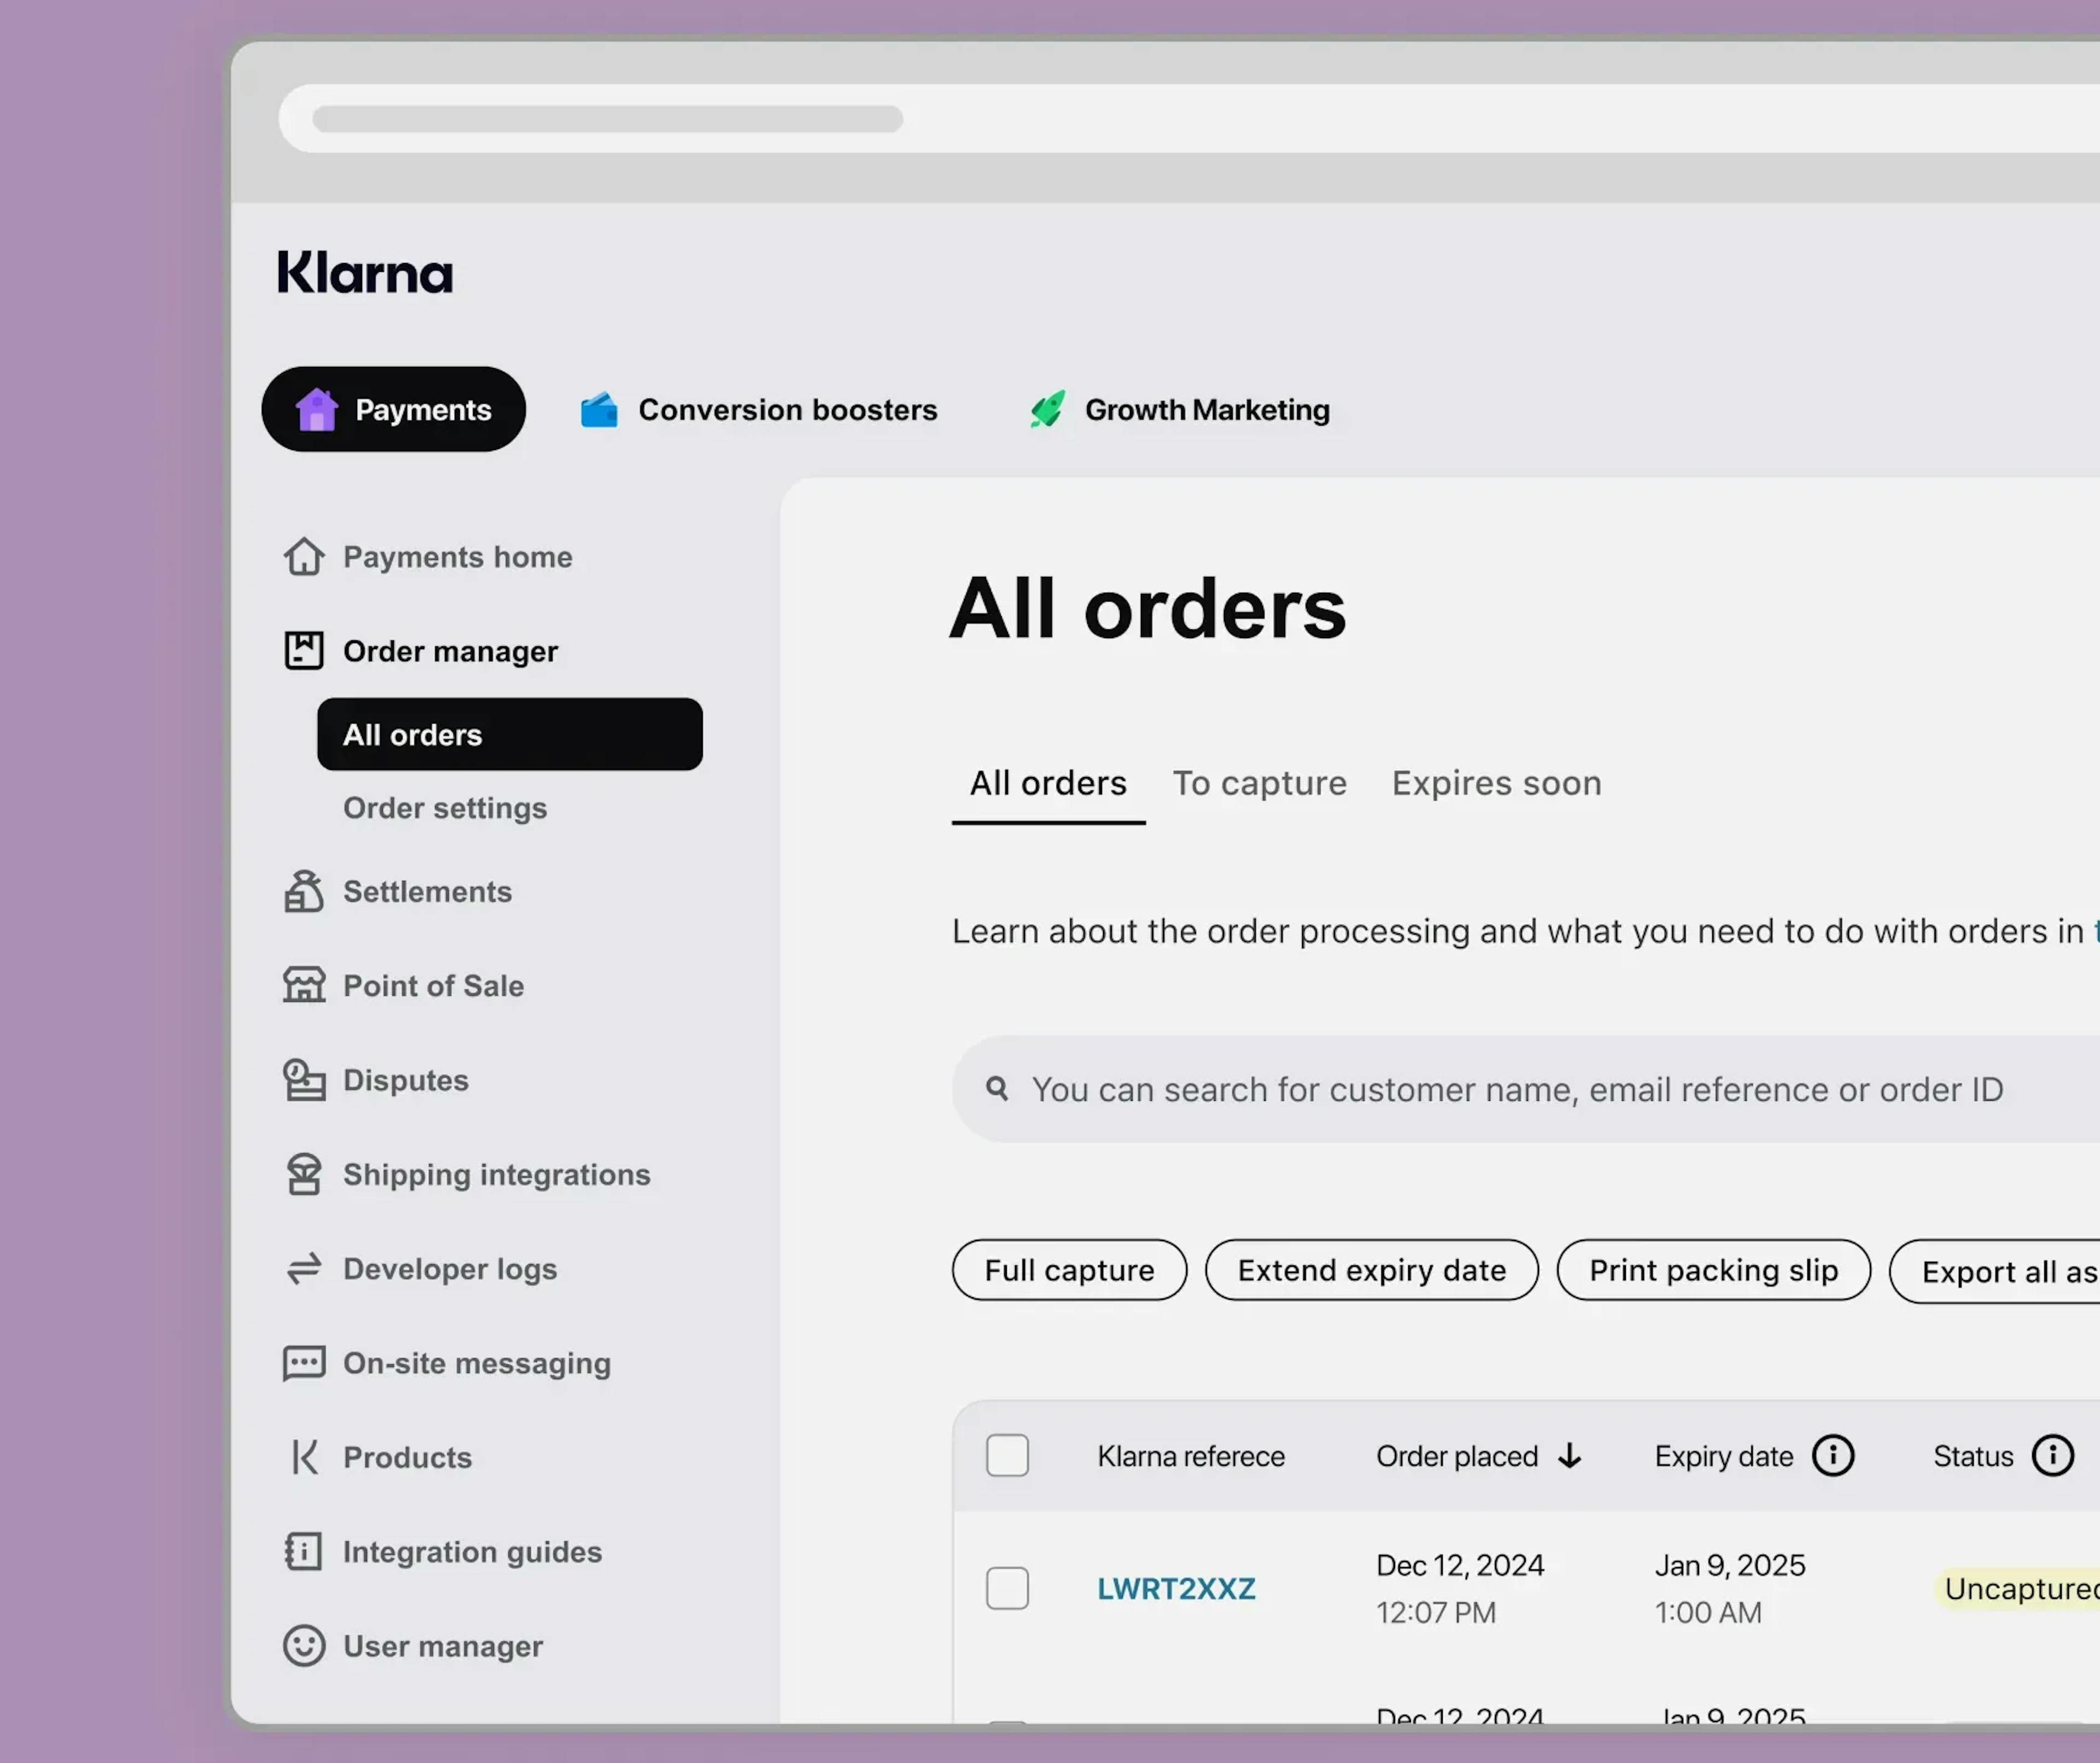Screen dimensions: 2100x1763
Task: Open Products page
Action: (x=381, y=1457)
